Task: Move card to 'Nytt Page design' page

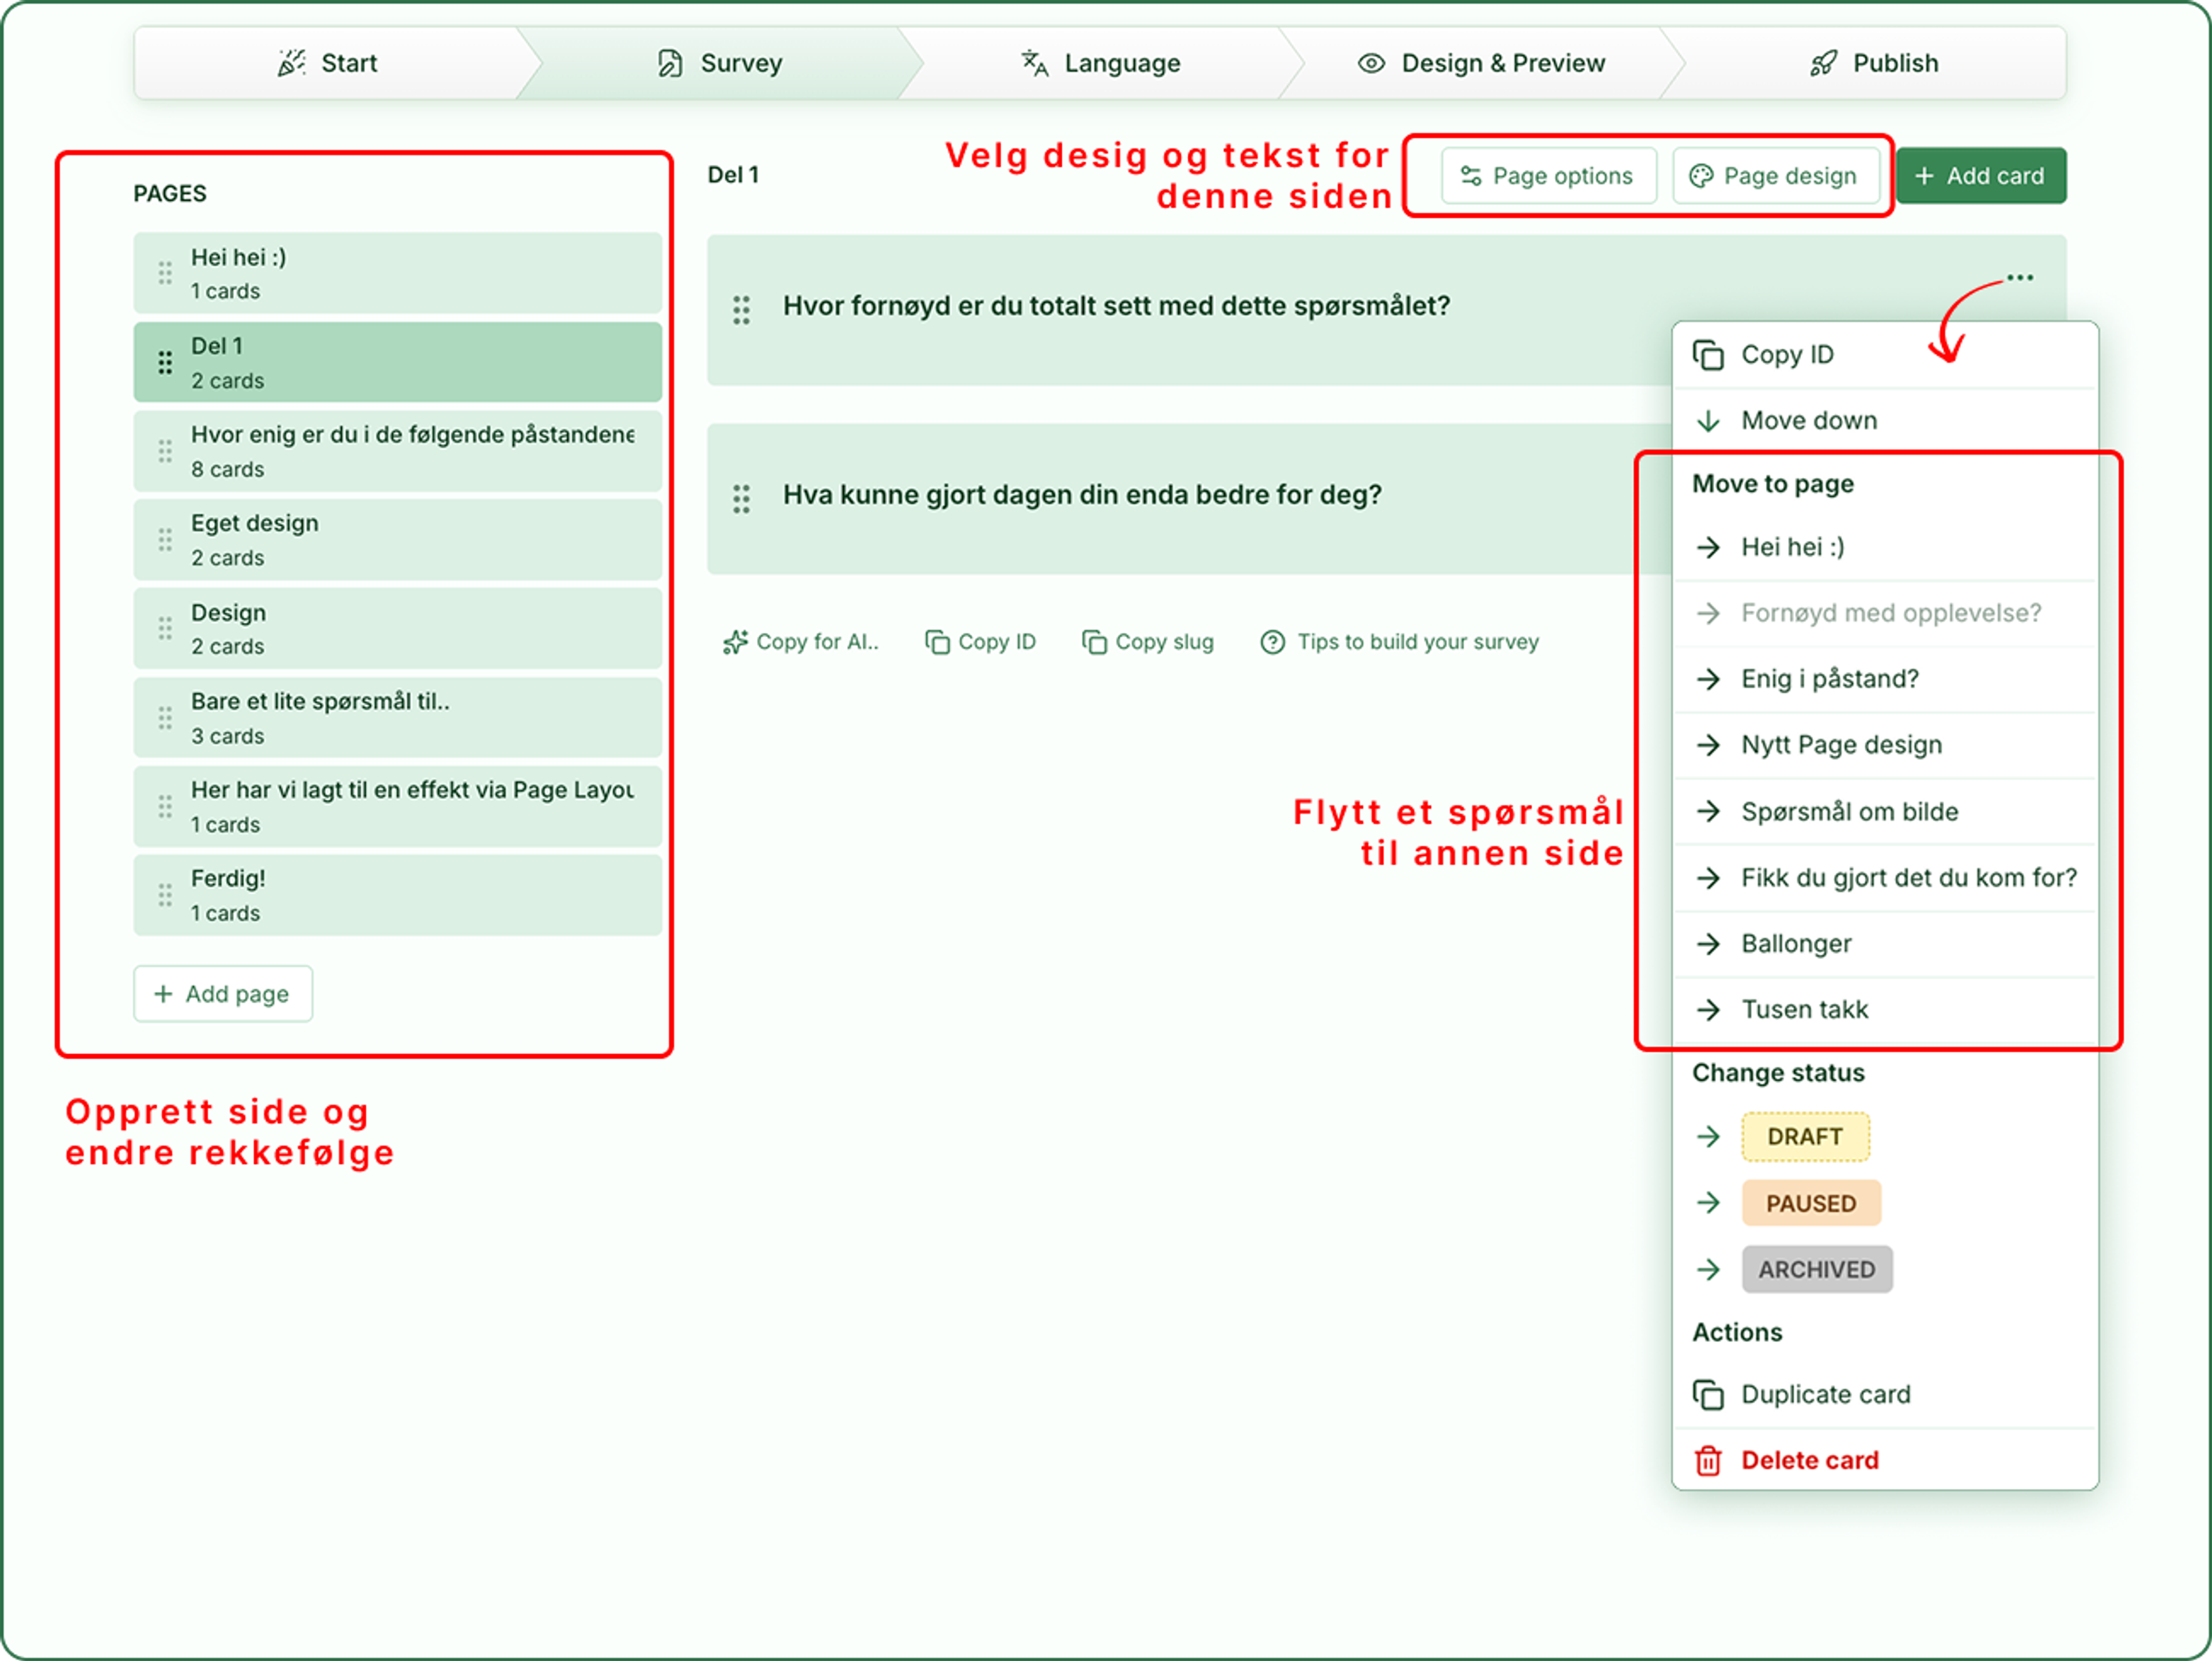Action: pyautogui.click(x=1885, y=745)
